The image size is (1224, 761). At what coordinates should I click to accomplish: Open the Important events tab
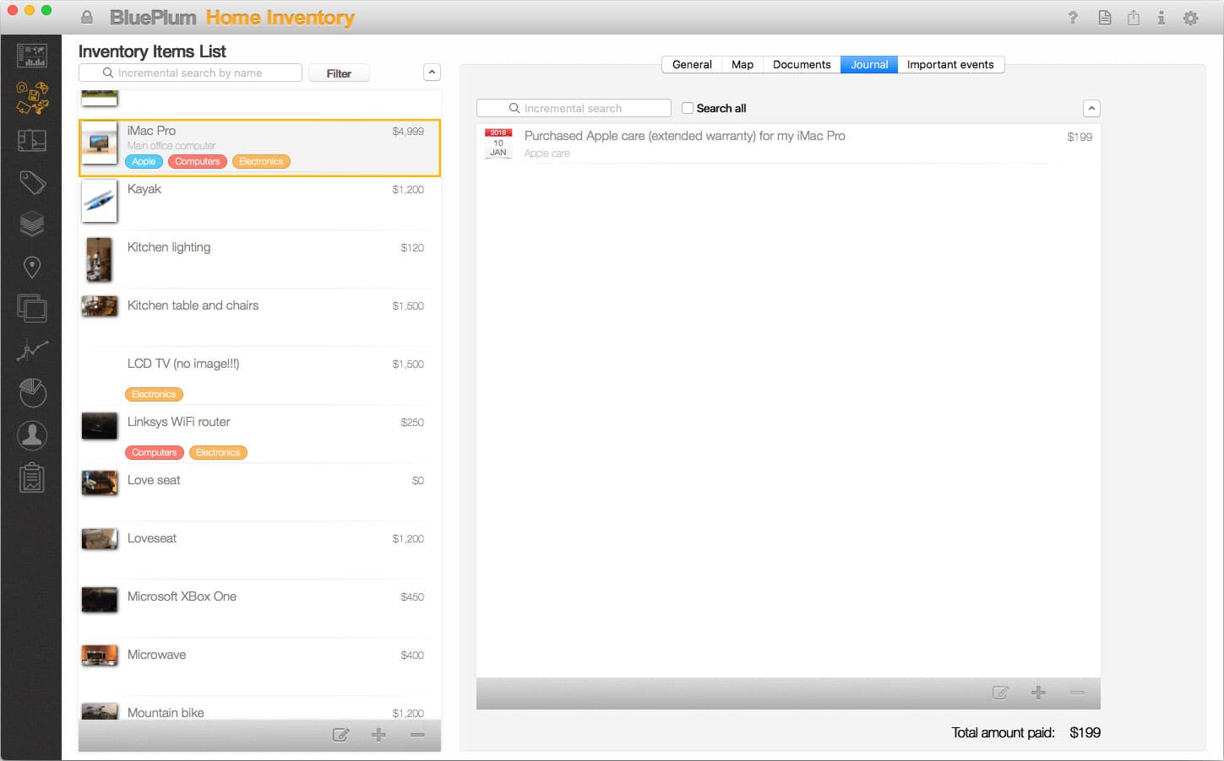tap(950, 64)
